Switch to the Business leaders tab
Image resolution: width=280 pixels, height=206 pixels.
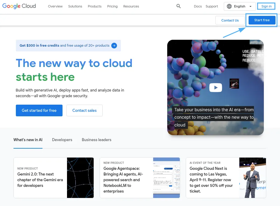coord(96,140)
